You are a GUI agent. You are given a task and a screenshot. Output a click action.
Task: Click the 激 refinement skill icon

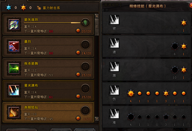pyautogui.click(x=114, y=66)
